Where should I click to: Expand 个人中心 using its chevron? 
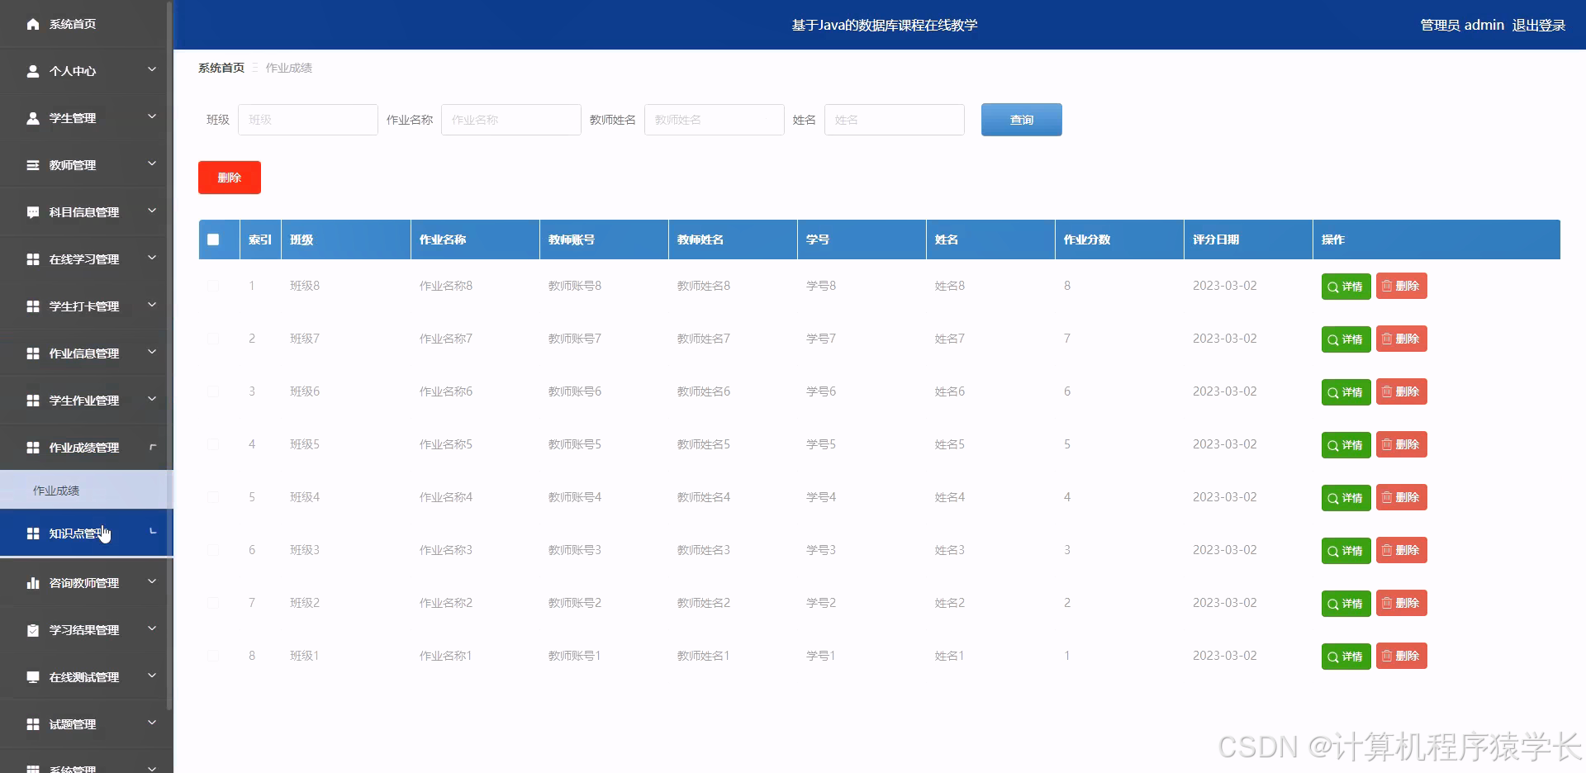(152, 70)
